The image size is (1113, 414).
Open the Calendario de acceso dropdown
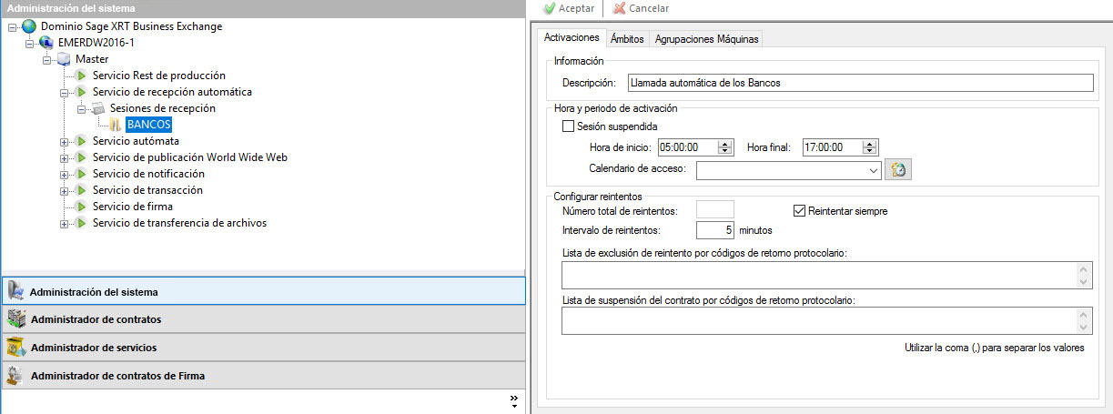[x=875, y=170]
